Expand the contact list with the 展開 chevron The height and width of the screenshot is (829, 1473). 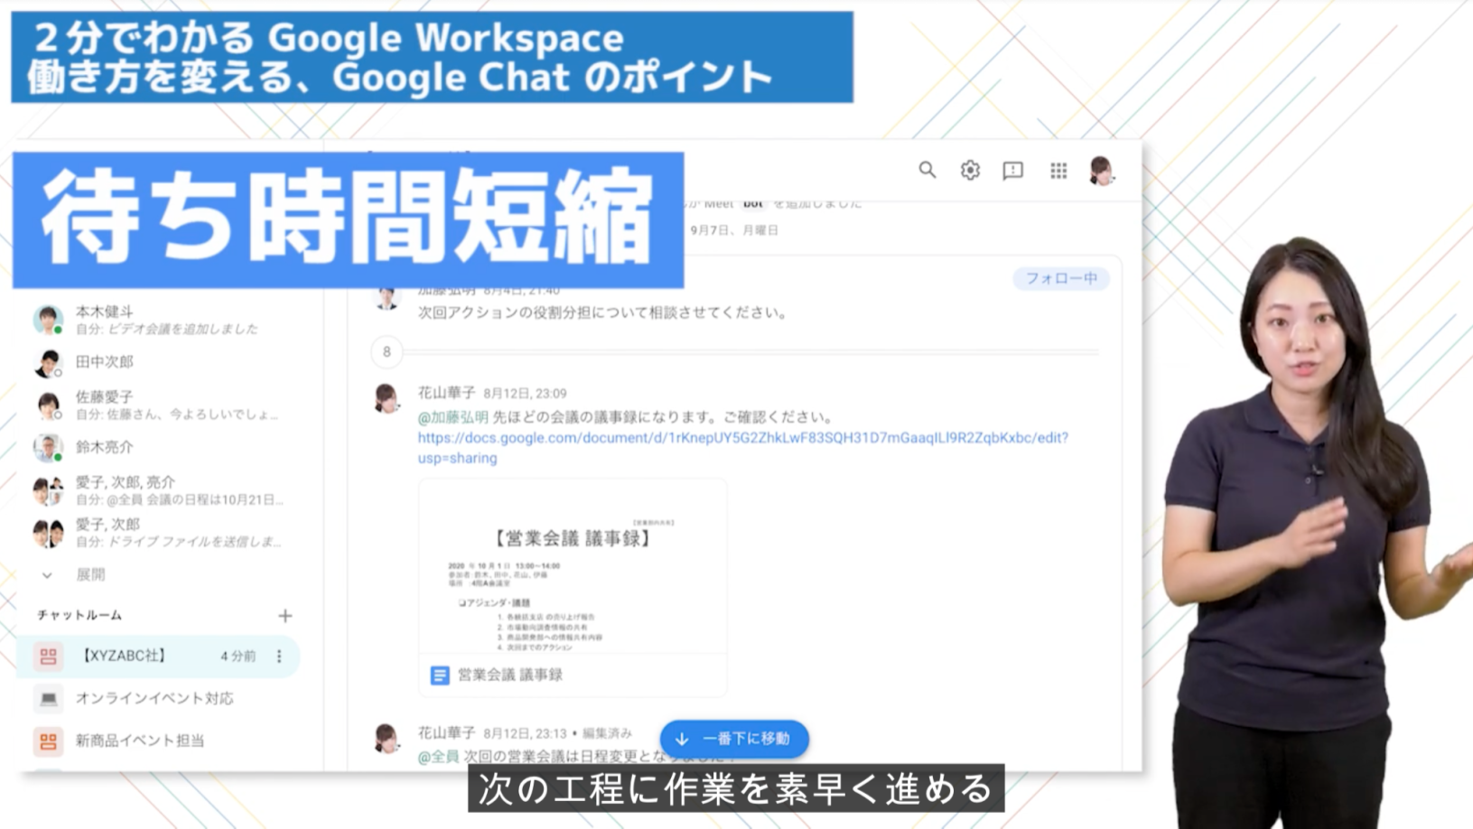coord(47,575)
